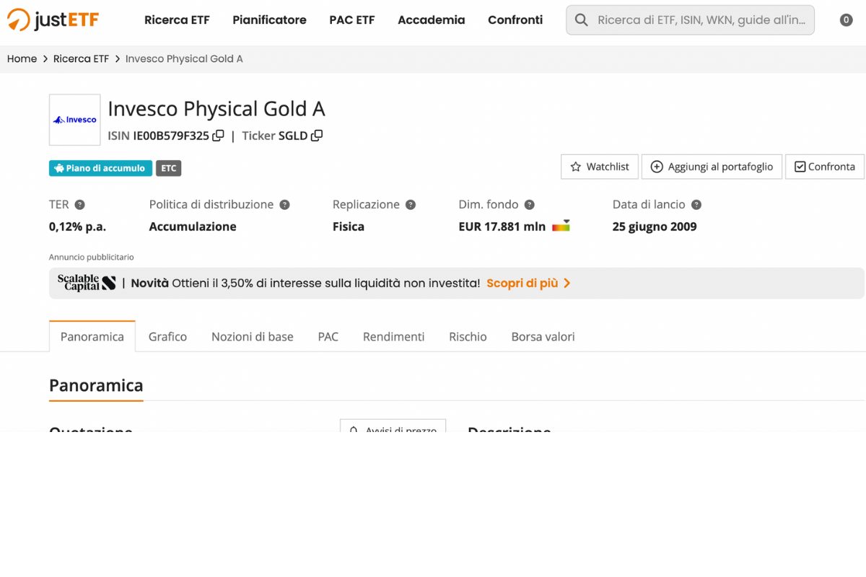Click the fund size color indicator
The width and height of the screenshot is (866, 577).
click(x=561, y=226)
